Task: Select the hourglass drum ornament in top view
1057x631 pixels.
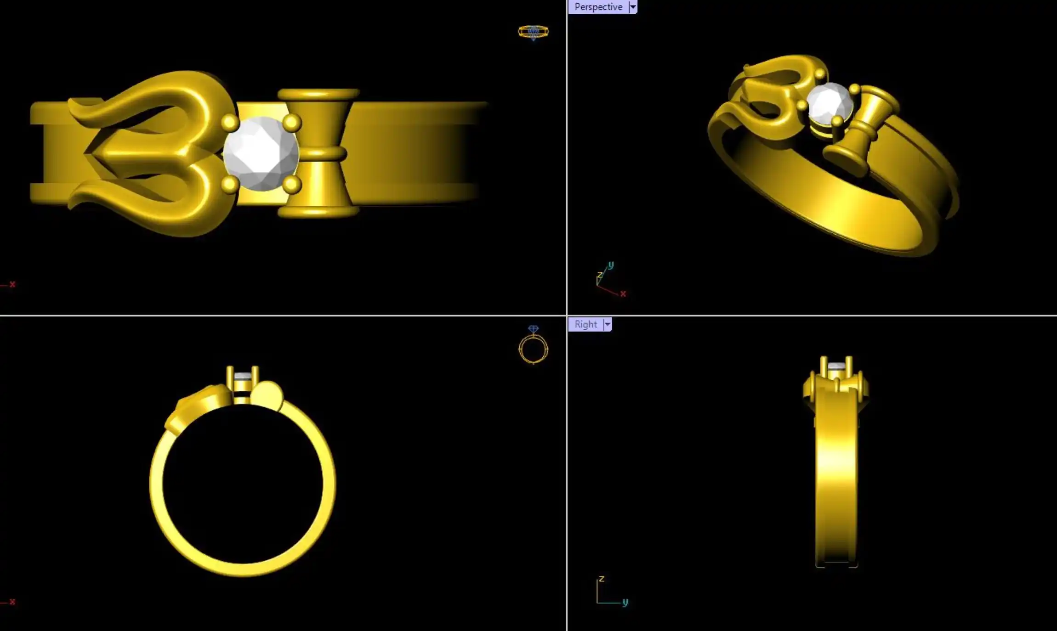Action: pos(319,153)
